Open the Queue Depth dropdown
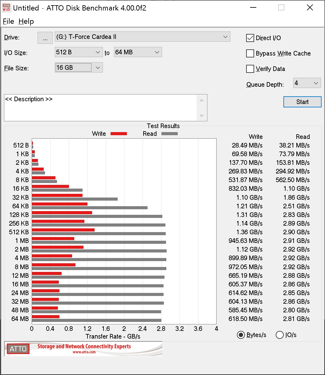Viewport: 325px width, 375px height. (307, 83)
